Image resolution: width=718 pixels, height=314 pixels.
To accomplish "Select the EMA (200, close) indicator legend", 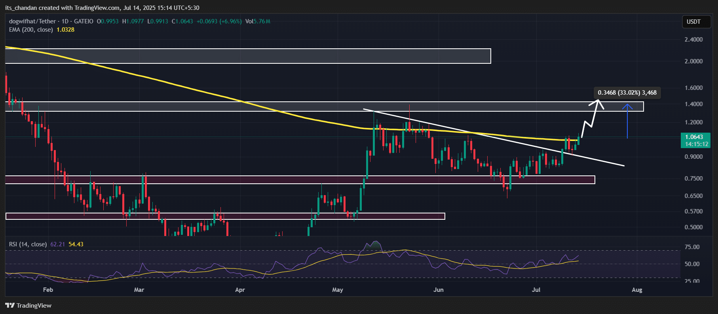I will (x=31, y=30).
